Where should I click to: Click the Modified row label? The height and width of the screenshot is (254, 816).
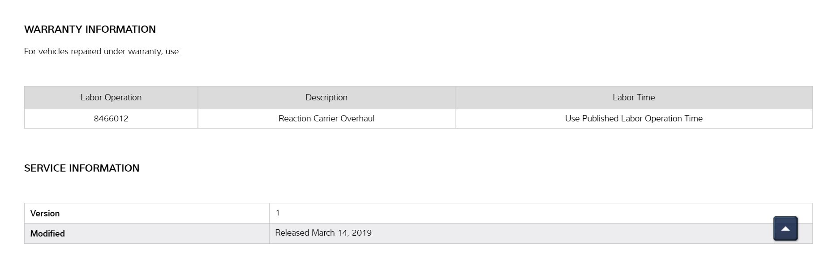point(47,234)
